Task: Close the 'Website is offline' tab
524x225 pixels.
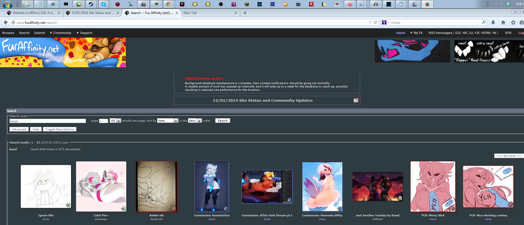Action: tap(59, 13)
